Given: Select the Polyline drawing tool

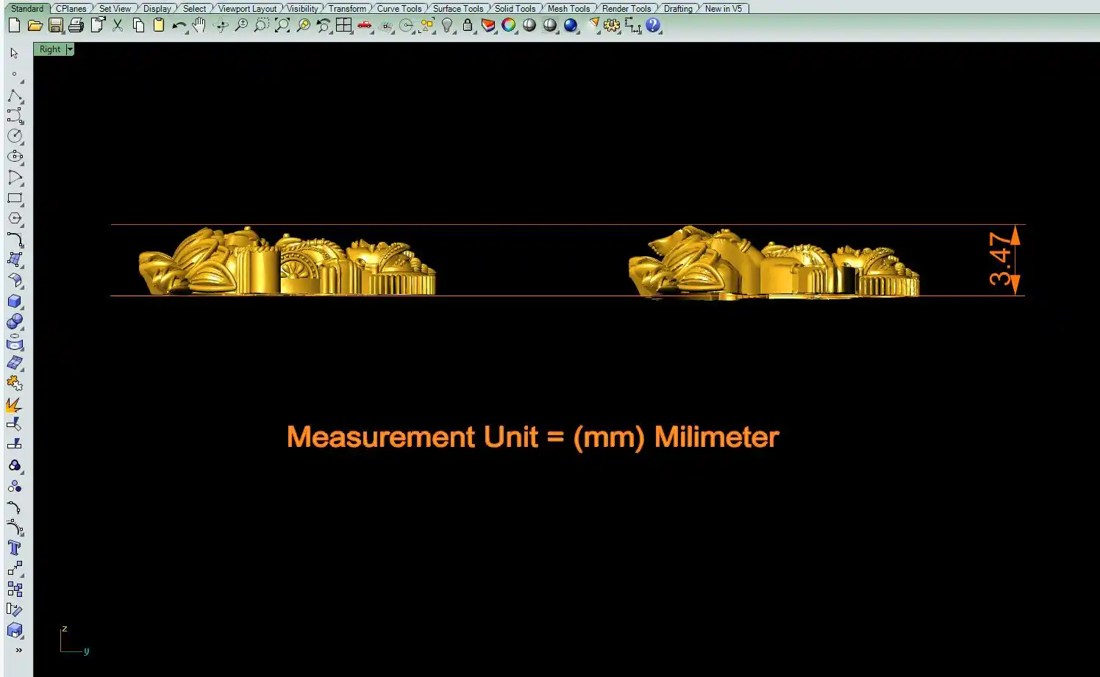Looking at the screenshot, I should point(15,96).
